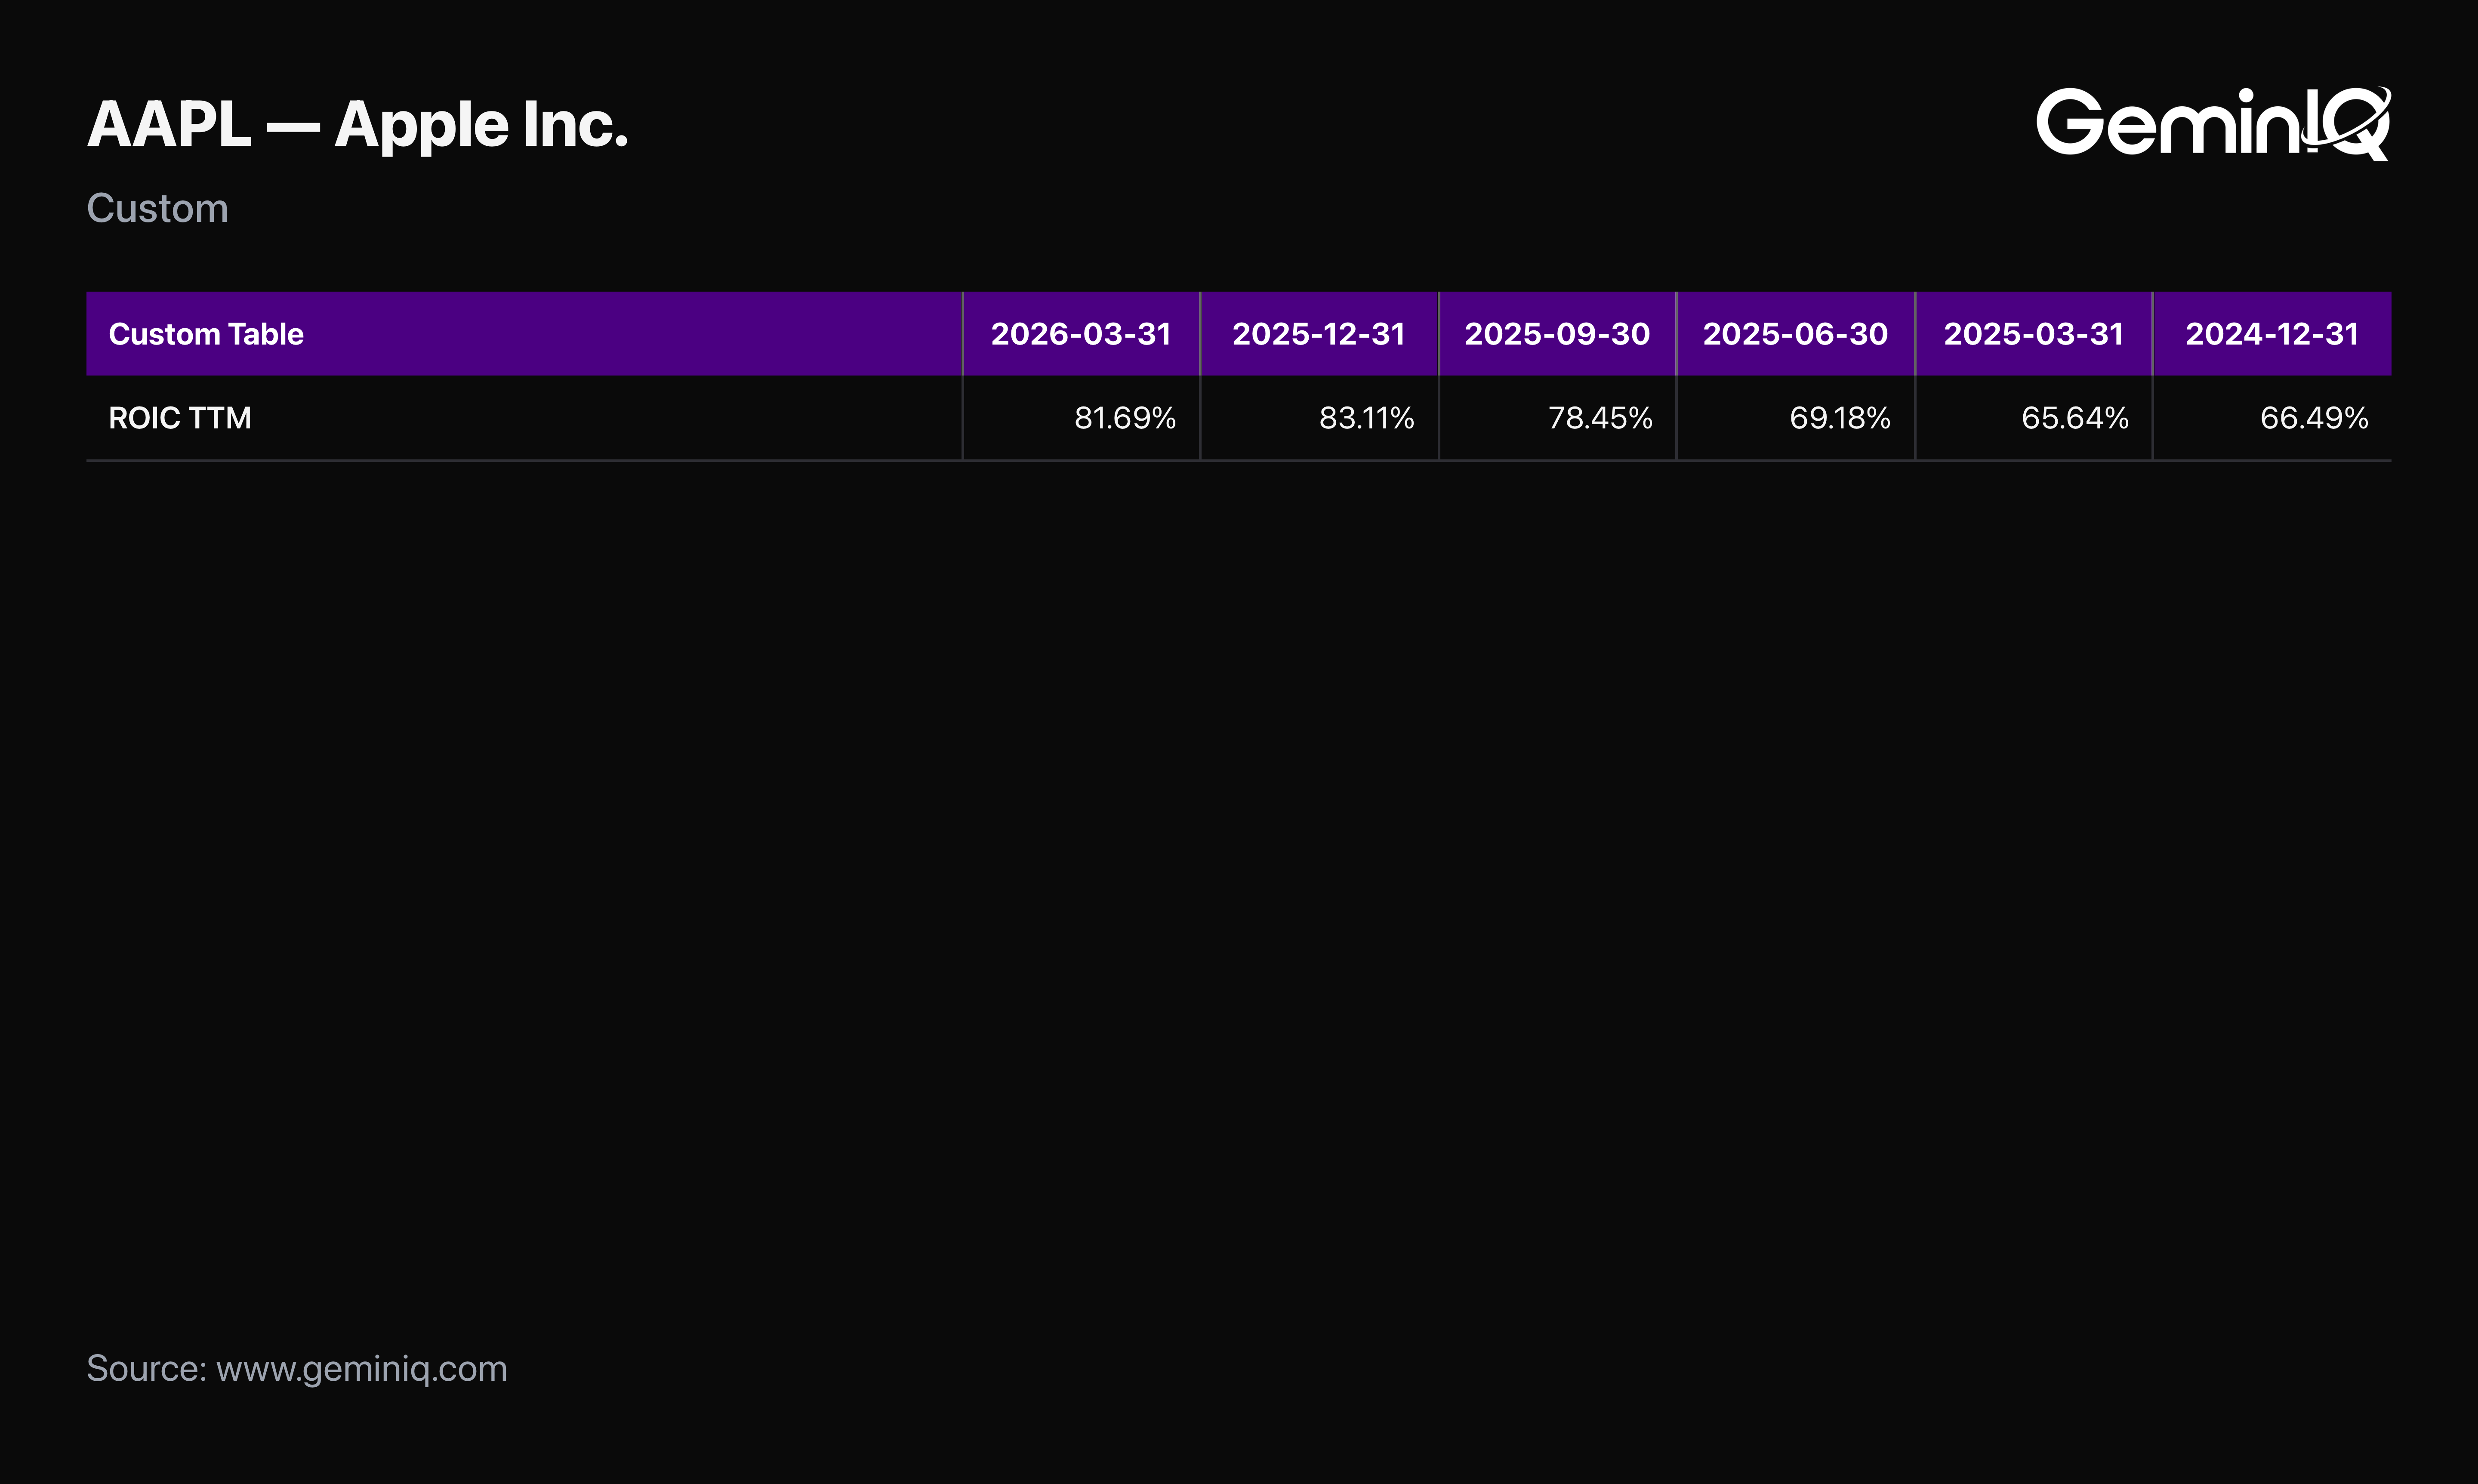Click the 81.69% ROIC value
The image size is (2478, 1484).
pyautogui.click(x=1125, y=418)
